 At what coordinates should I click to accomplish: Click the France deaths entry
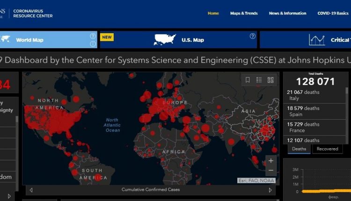click(x=314, y=127)
